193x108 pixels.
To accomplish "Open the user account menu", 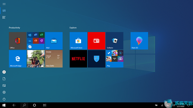I will point(4,72).
